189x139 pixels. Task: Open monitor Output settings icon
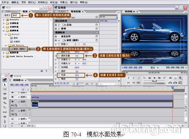click(x=180, y=78)
